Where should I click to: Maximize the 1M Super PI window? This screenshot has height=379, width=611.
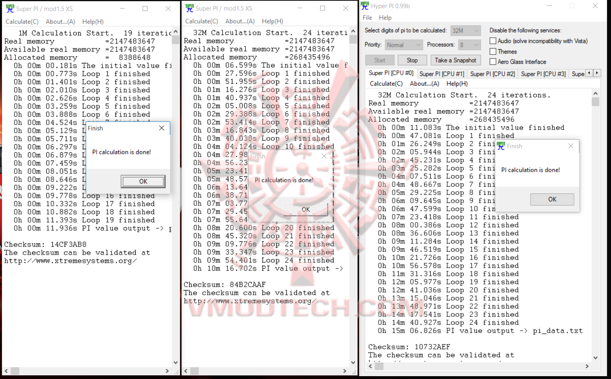145,9
